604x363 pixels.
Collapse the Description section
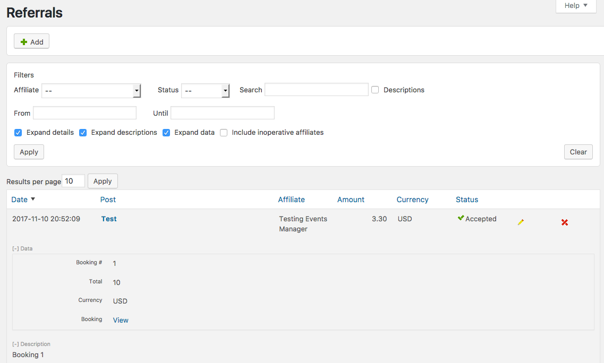point(31,344)
